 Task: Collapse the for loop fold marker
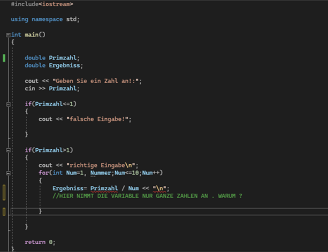coord(8,173)
